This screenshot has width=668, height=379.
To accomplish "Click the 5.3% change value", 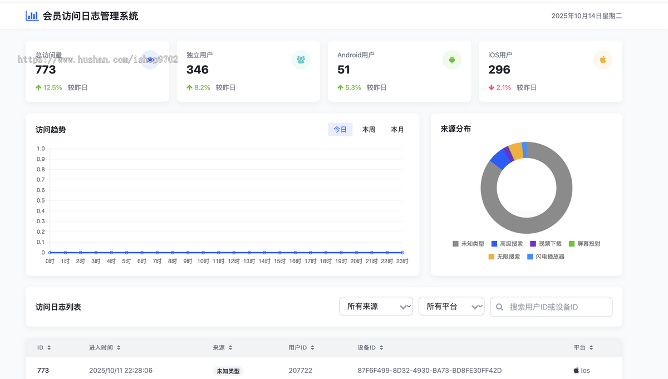I will 353,87.
